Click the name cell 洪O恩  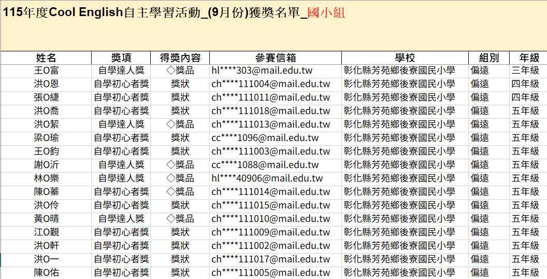click(46, 84)
